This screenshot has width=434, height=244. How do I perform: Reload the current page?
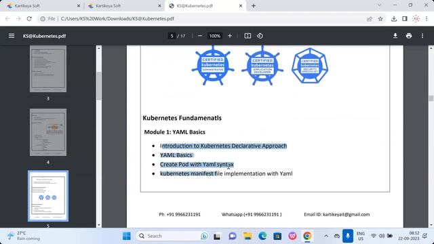pos(29,19)
